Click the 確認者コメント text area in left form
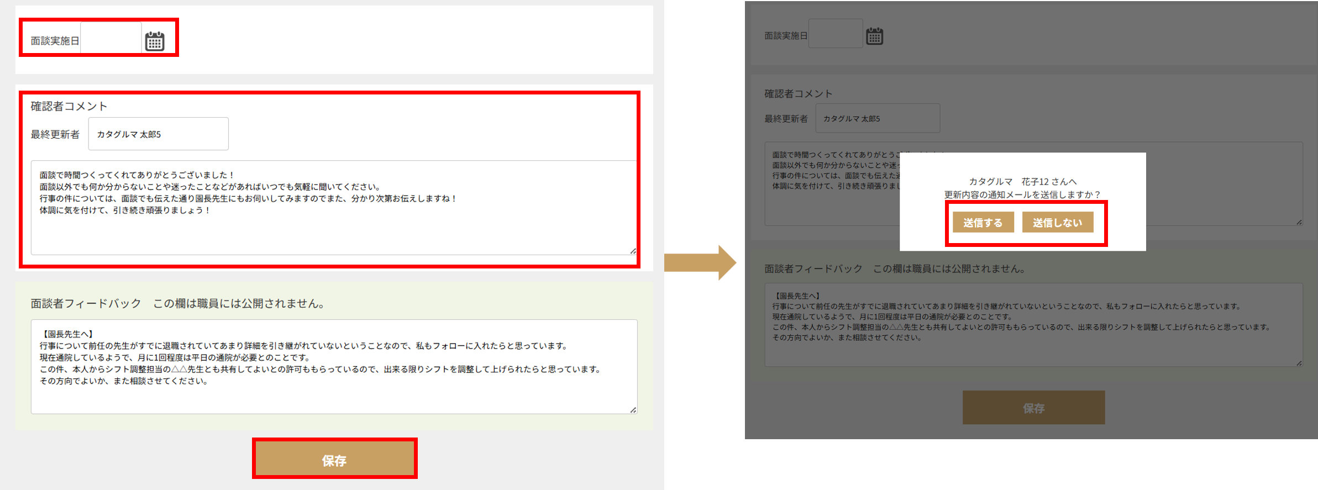The height and width of the screenshot is (490, 1318). pyautogui.click(x=334, y=208)
